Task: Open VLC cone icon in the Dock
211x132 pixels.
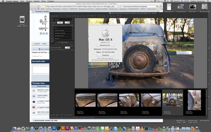Action: (x=142, y=128)
